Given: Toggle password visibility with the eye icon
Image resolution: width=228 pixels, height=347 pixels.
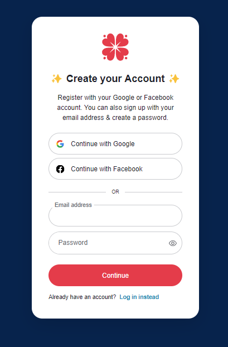Looking at the screenshot, I should tap(173, 243).
